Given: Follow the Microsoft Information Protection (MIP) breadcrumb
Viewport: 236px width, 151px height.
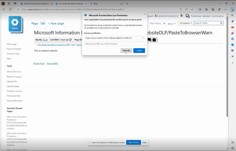Looking at the screenshot, I should click(54, 45).
